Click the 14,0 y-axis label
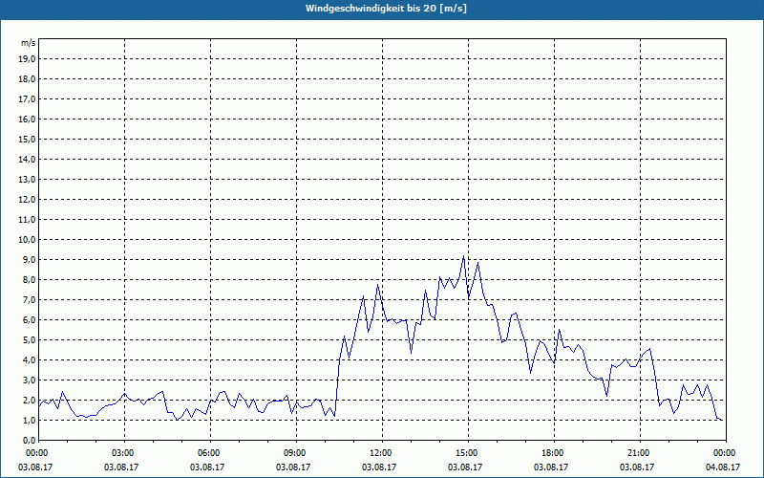This screenshot has width=764, height=478. pyautogui.click(x=28, y=159)
